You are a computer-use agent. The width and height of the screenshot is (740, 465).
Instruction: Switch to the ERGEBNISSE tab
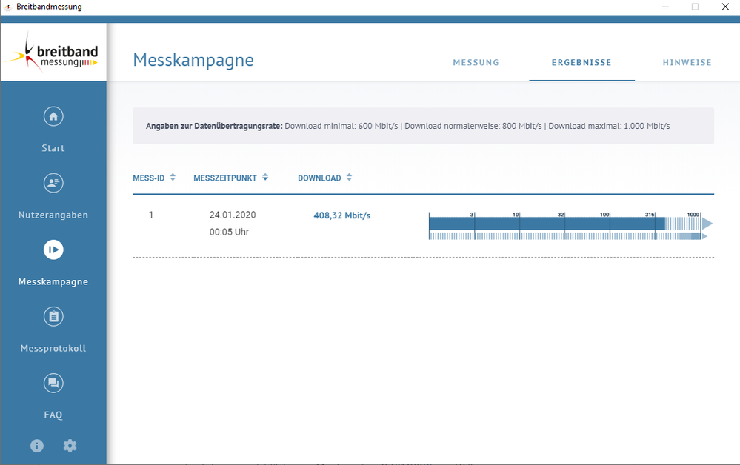pos(581,62)
